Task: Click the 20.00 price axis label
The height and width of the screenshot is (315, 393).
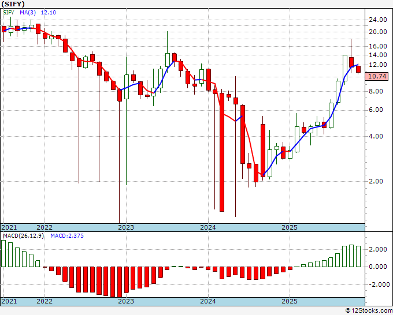Action: (x=377, y=32)
